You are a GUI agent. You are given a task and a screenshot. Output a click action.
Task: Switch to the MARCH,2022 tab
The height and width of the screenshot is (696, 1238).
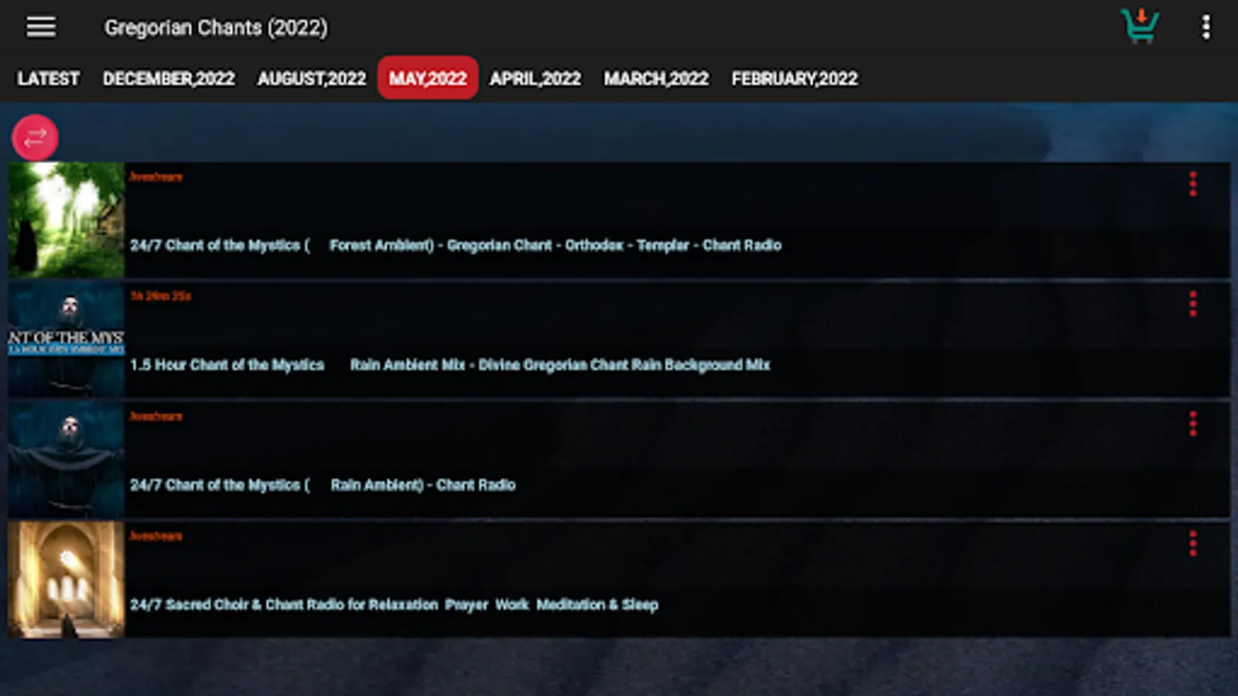[656, 78]
